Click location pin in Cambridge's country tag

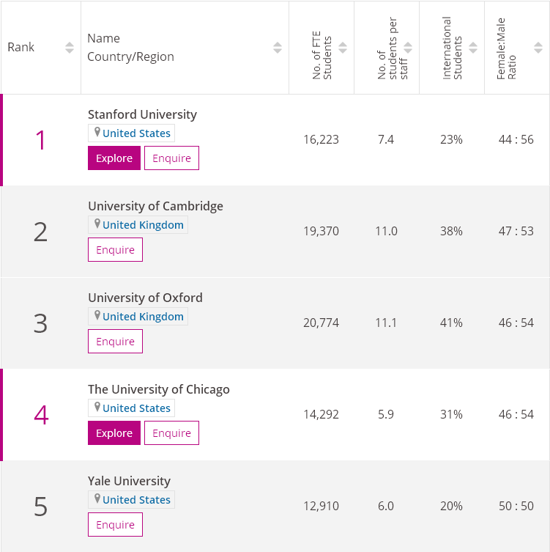(97, 224)
